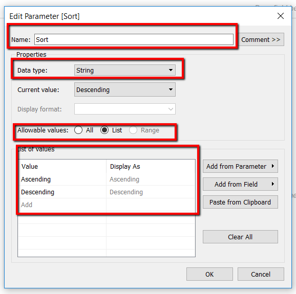The image size is (296, 294).
Task: Expand the Comment section
Action: (261, 39)
